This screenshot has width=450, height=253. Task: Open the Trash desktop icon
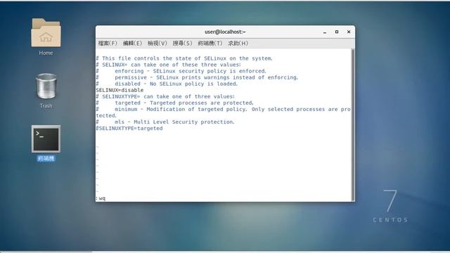46,86
